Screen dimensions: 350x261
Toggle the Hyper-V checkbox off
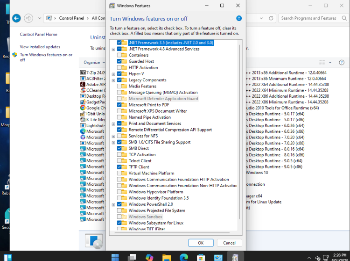pyautogui.click(x=119, y=74)
